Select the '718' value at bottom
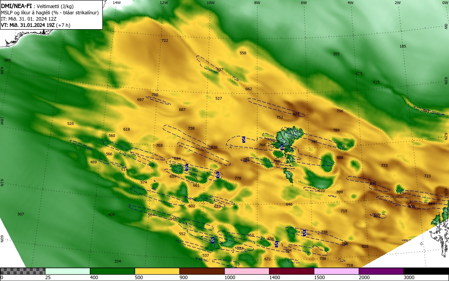 [x=350, y=265]
